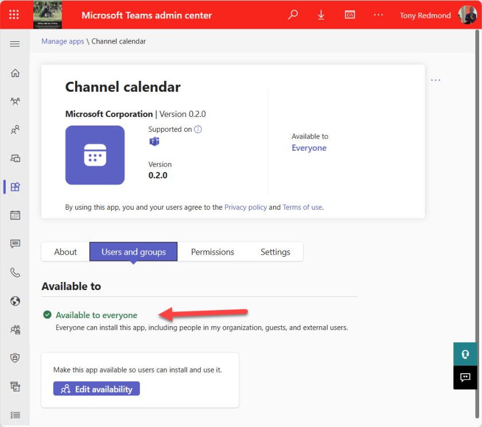Viewport: 482px width, 427px height.
Task: Open Teams apps icon in sidebar
Action: [15, 187]
